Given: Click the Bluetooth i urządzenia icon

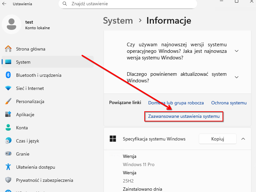Looking at the screenshot, I should [8, 75].
